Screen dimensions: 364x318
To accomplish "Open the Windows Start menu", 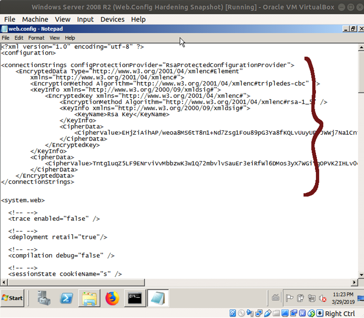I will coord(13,298).
